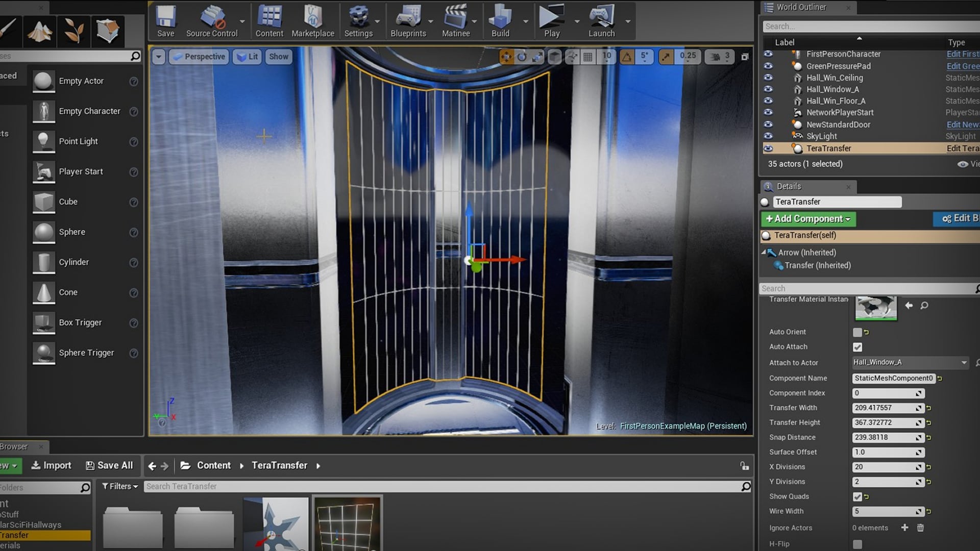
Task: Expand the Build options dropdown arrow
Action: tap(526, 21)
